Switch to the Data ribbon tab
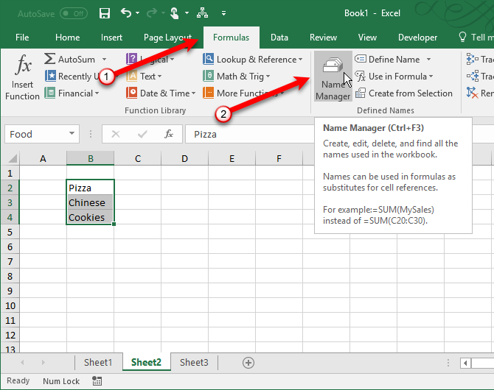 pos(279,38)
